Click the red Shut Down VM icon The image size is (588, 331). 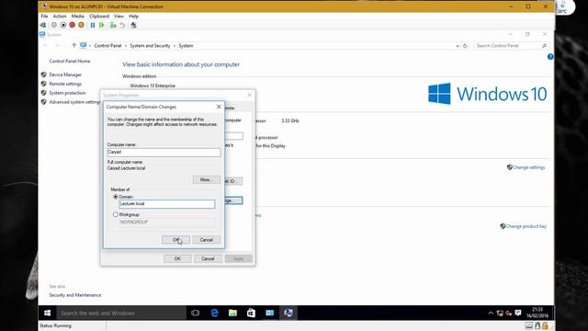pyautogui.click(x=72, y=25)
